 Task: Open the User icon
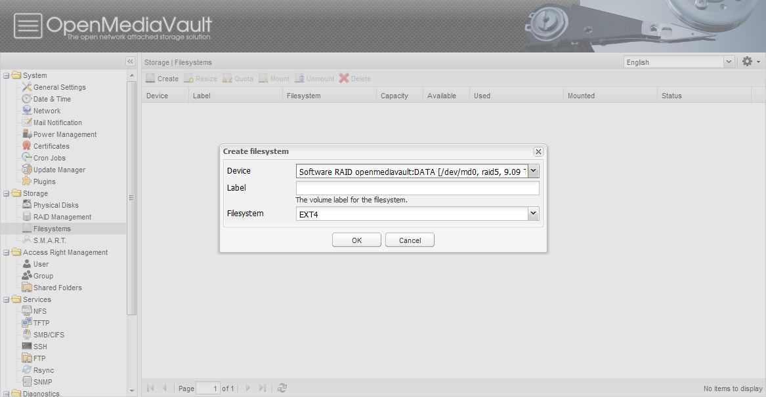tap(27, 264)
